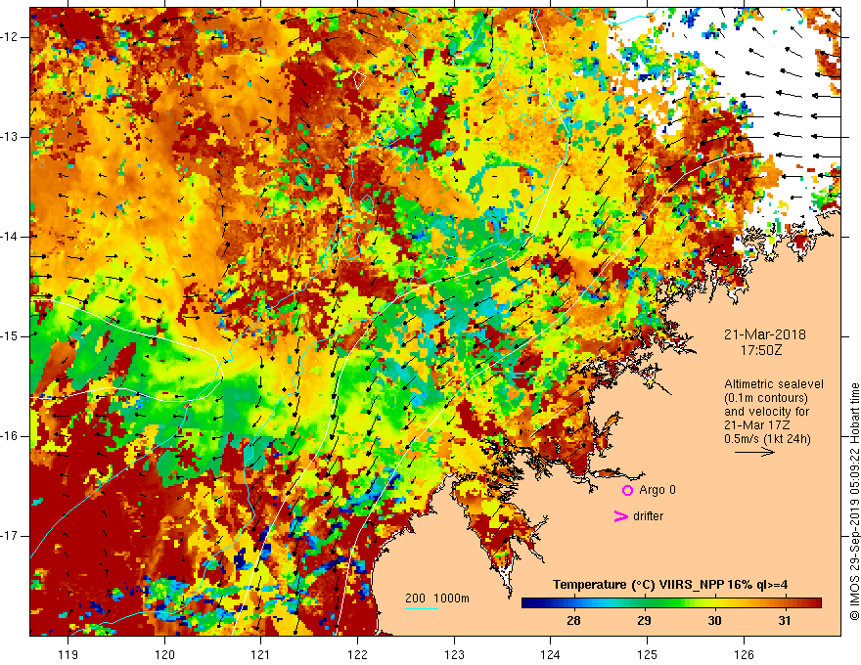The height and width of the screenshot is (665, 861).
Task: Click the -13 latitude axis label
Action: pos(11,137)
